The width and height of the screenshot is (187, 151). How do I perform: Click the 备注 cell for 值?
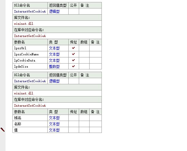pyautogui.click(x=95, y=130)
